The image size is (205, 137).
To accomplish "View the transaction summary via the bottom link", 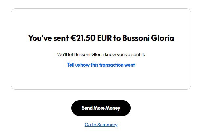I will coord(101,125).
